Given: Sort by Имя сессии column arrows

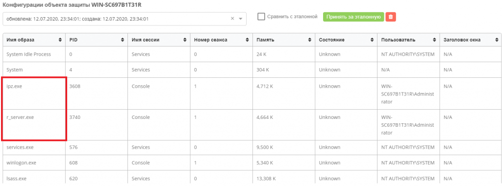Looking at the screenshot, I should [185, 40].
